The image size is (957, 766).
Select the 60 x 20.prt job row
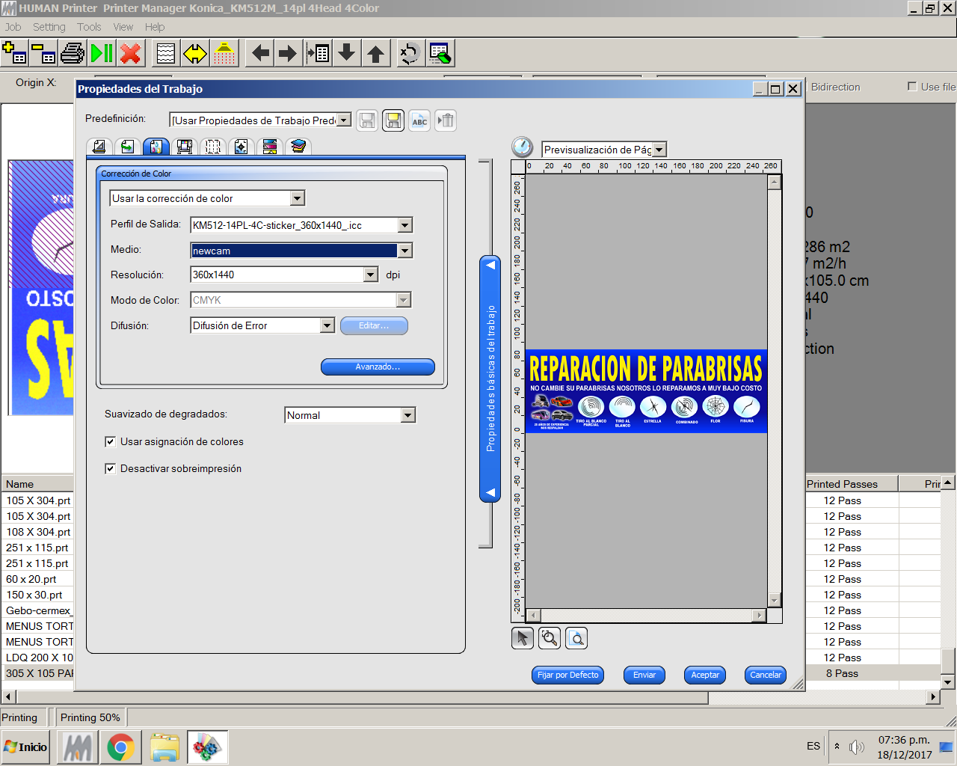pyautogui.click(x=31, y=579)
